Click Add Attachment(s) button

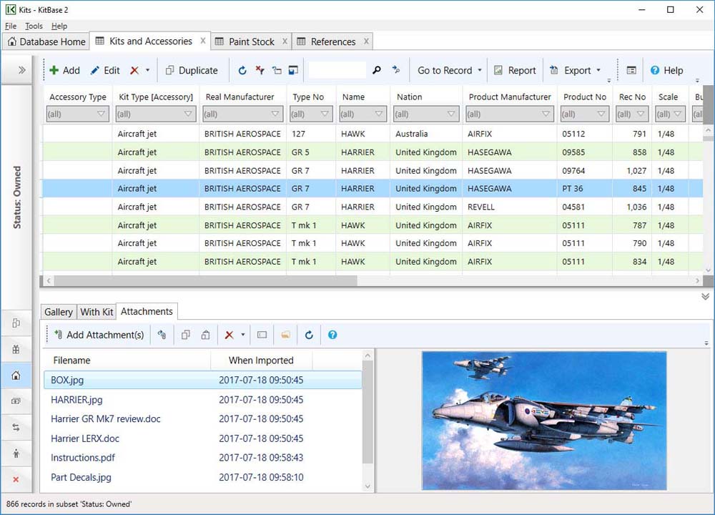(99, 335)
